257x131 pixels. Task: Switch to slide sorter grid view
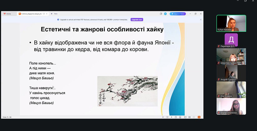click(190, 117)
